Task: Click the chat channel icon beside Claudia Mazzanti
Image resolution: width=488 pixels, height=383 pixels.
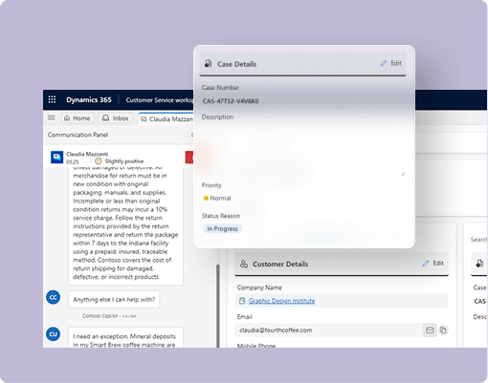Action: pyautogui.click(x=56, y=158)
